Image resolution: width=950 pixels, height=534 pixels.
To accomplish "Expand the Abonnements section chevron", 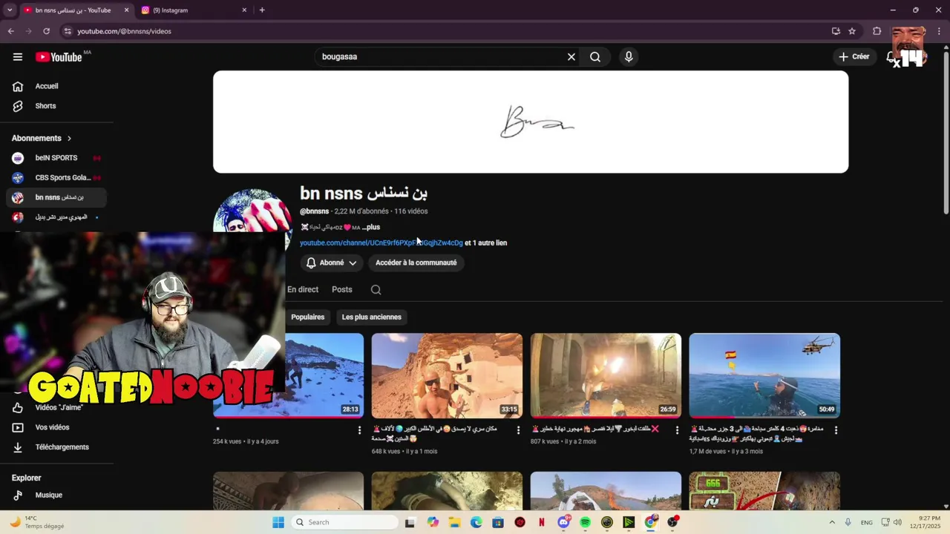I will 69,139.
